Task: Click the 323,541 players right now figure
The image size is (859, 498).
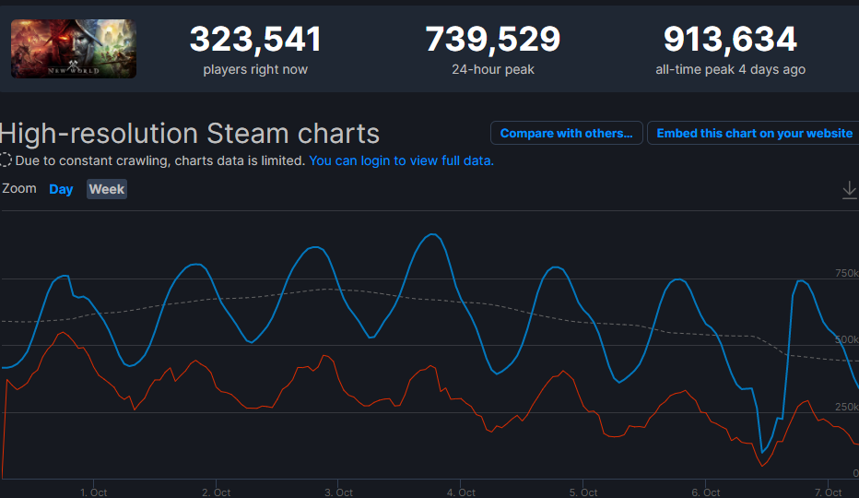Action: click(x=255, y=40)
